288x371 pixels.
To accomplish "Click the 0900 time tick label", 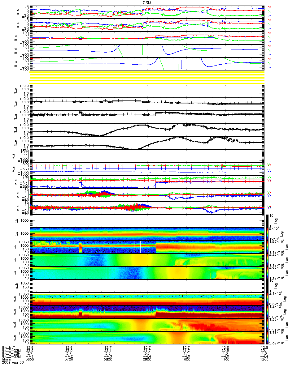I will coord(147,360).
